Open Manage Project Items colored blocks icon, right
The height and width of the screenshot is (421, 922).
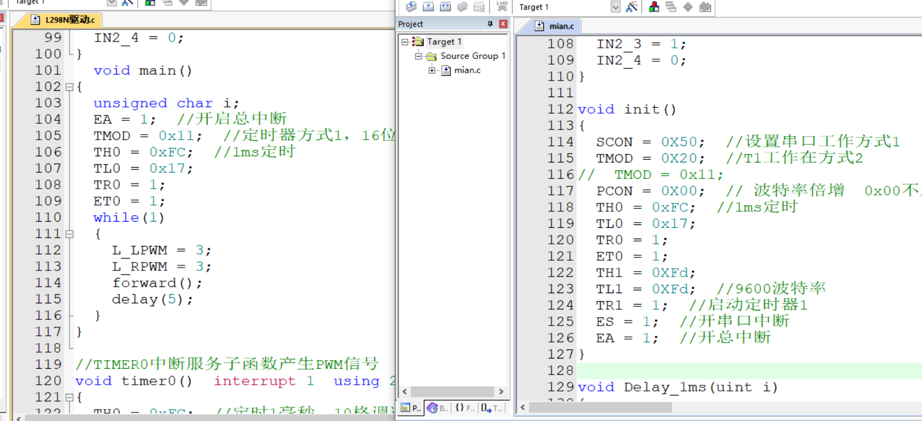point(654,7)
